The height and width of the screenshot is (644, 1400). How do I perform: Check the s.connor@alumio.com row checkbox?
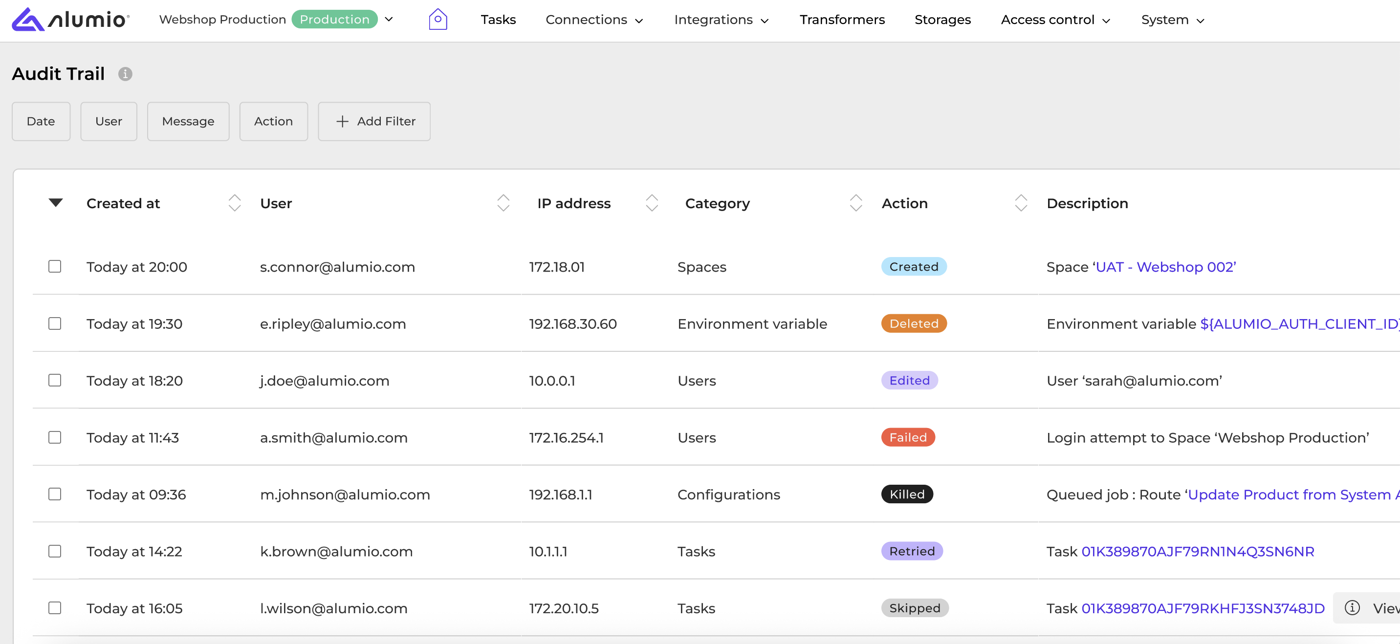[x=54, y=266]
